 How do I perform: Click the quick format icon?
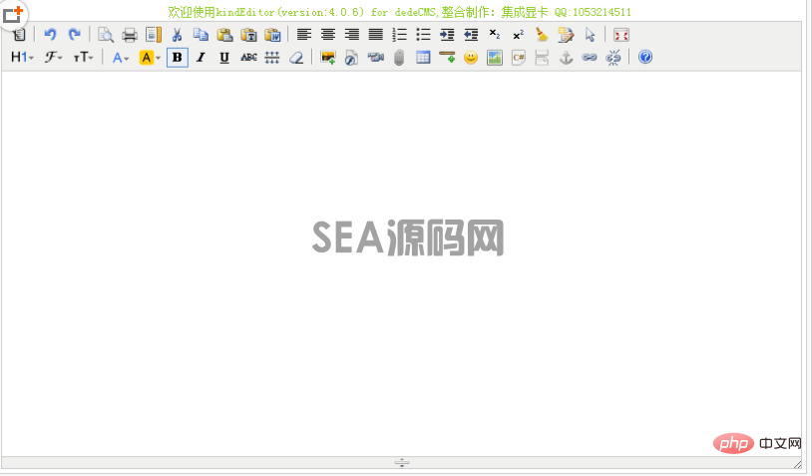tap(566, 35)
